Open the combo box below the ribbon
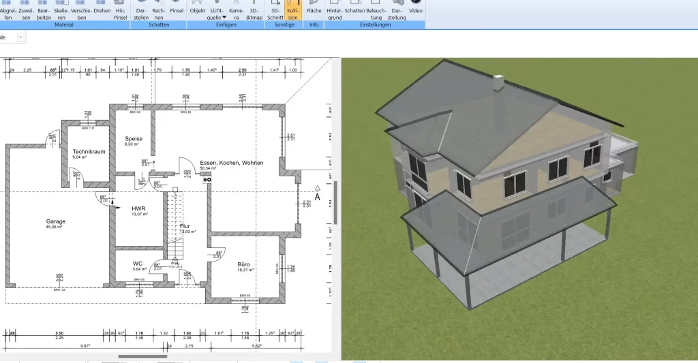The height and width of the screenshot is (363, 698). point(20,37)
